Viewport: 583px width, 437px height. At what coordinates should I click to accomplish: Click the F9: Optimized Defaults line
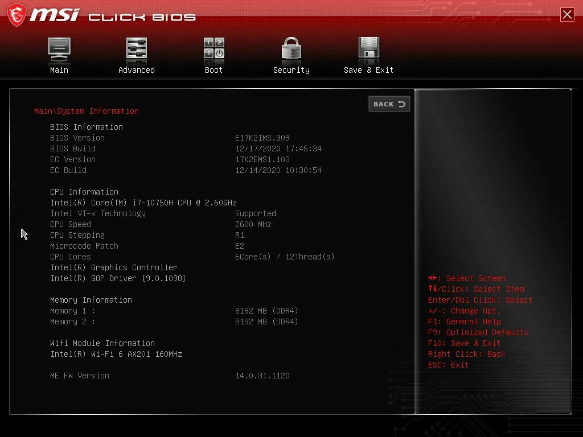(478, 332)
